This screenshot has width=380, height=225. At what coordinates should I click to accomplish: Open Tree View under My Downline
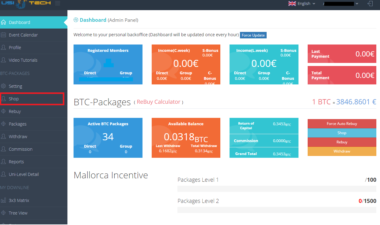[x=34, y=213]
